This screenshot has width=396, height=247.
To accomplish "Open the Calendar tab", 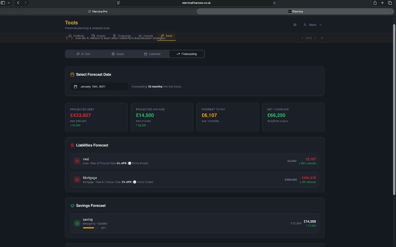I will coord(152,54).
